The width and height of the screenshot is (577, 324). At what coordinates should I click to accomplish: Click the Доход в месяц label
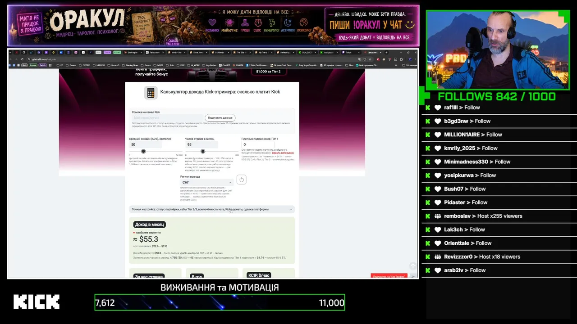[x=149, y=225]
